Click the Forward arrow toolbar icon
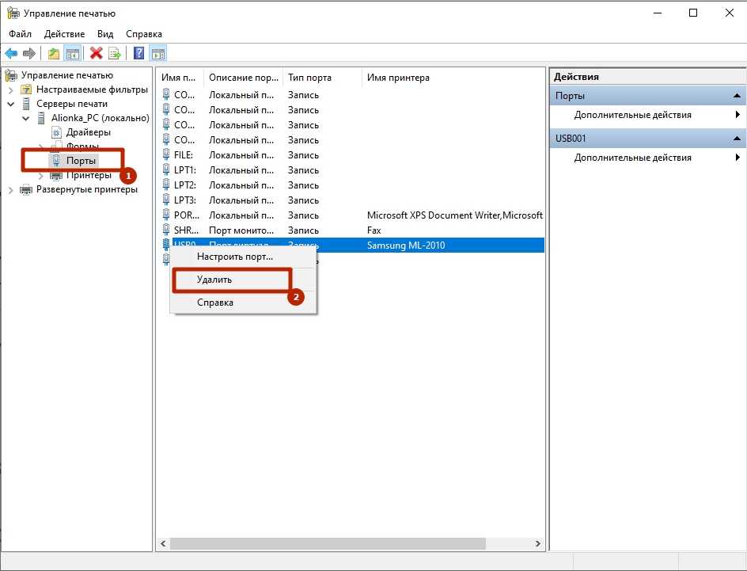Viewport: 747px width, 571px height. coord(29,53)
